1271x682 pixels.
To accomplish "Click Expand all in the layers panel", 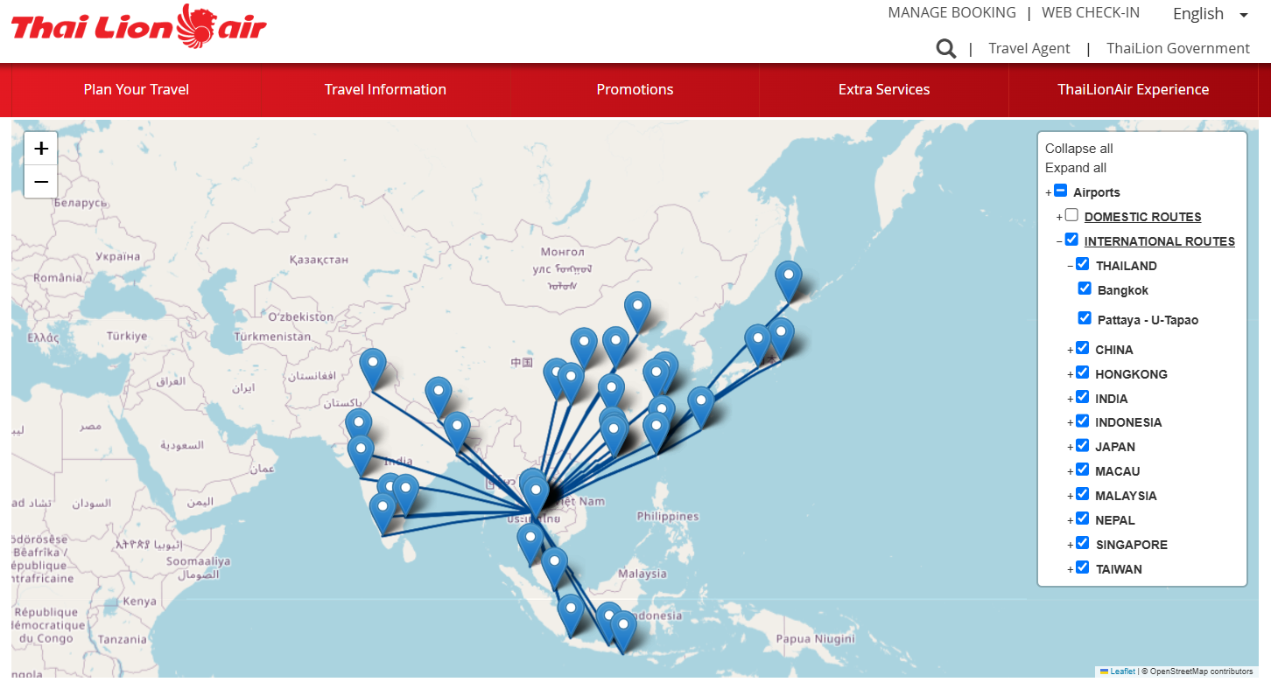I will [1075, 168].
